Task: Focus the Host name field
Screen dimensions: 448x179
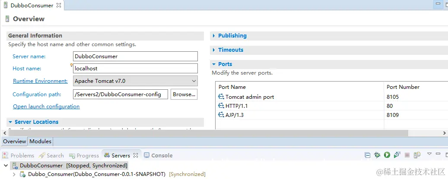Action: (x=135, y=69)
